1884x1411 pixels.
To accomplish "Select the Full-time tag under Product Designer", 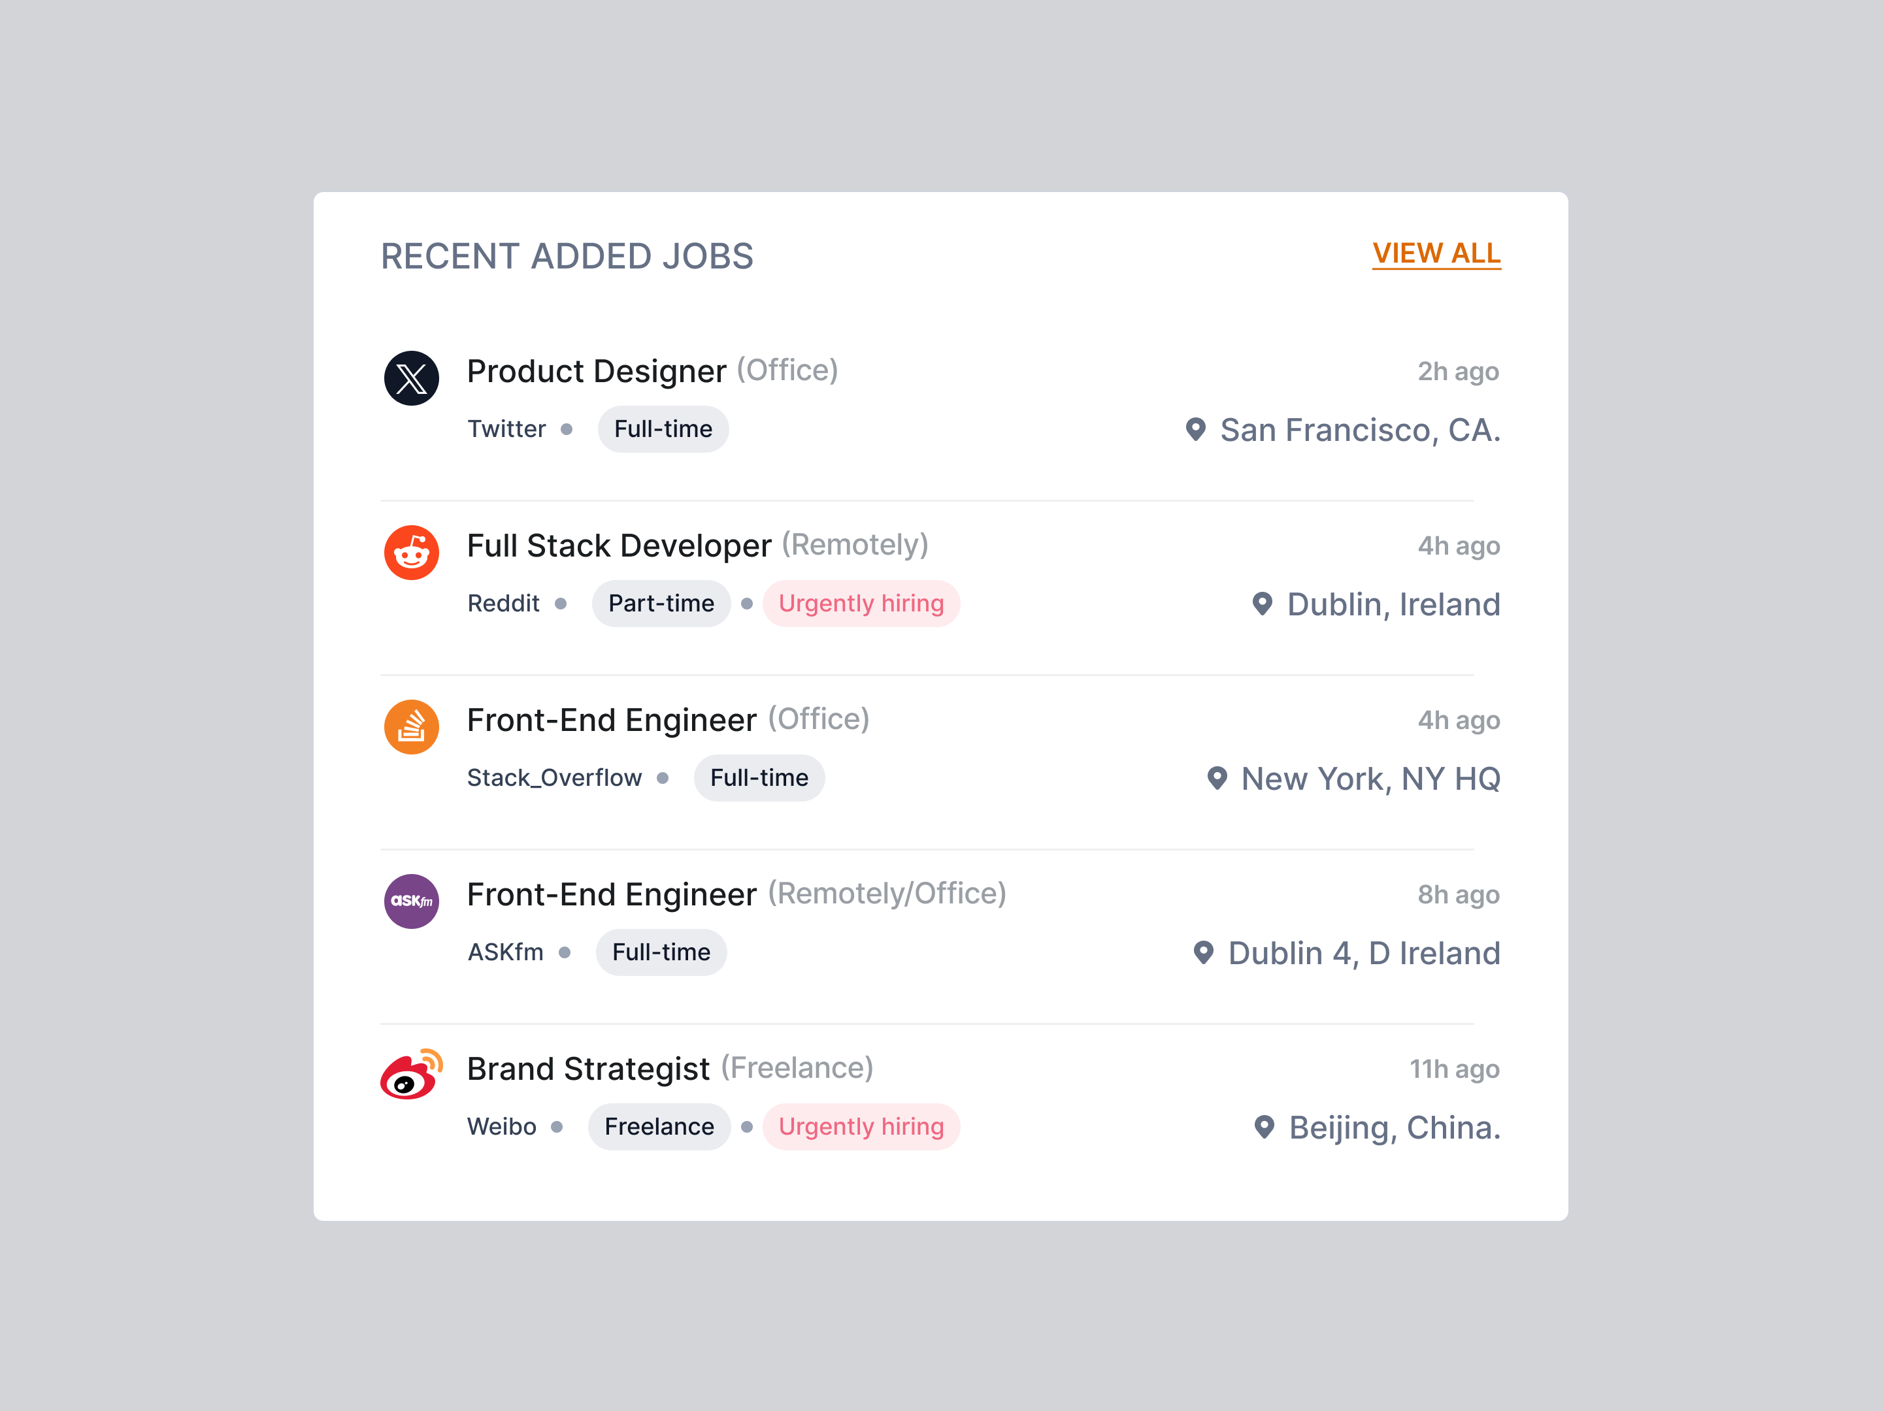I will click(663, 429).
